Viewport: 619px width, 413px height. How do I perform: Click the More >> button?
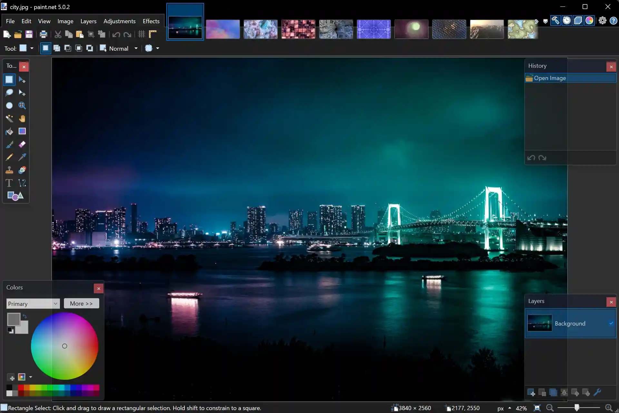tap(81, 304)
